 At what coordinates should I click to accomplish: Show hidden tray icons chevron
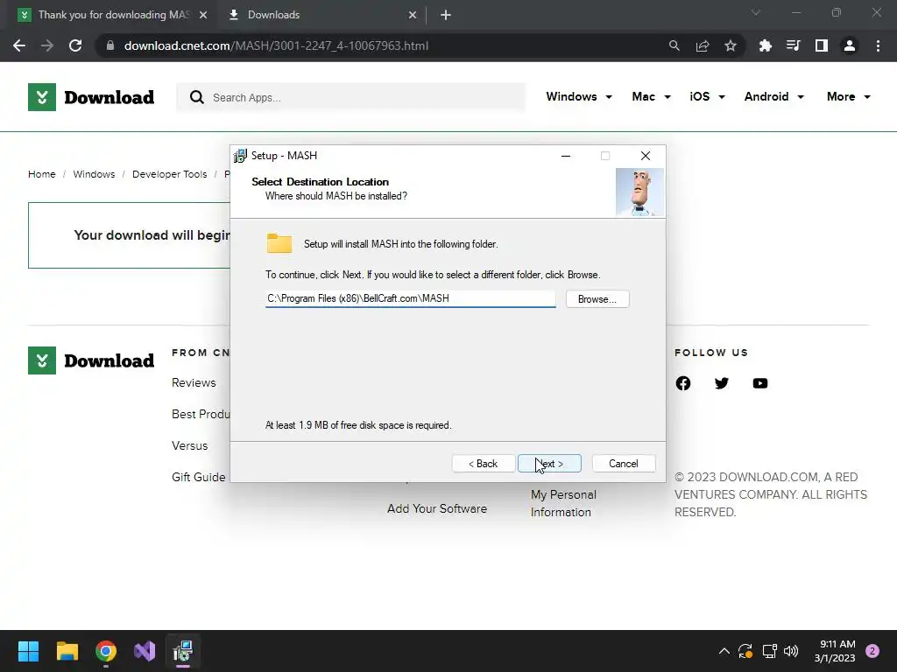click(x=724, y=651)
